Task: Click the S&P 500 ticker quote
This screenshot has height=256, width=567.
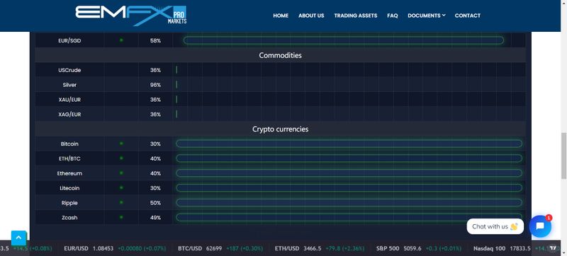Action: coord(419,248)
